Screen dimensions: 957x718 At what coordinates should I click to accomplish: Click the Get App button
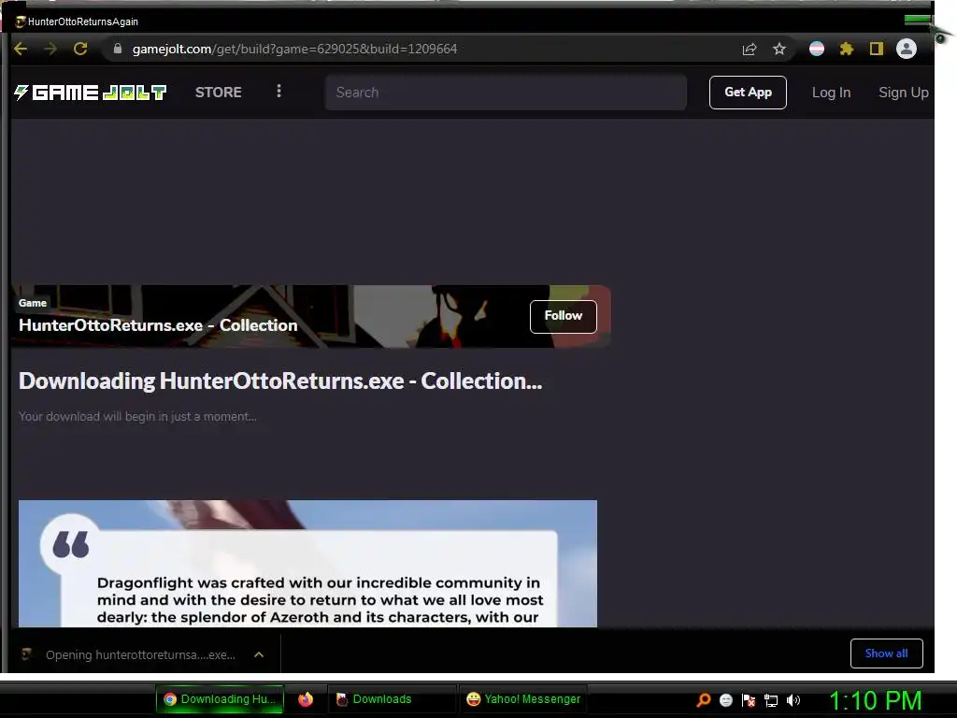point(748,93)
